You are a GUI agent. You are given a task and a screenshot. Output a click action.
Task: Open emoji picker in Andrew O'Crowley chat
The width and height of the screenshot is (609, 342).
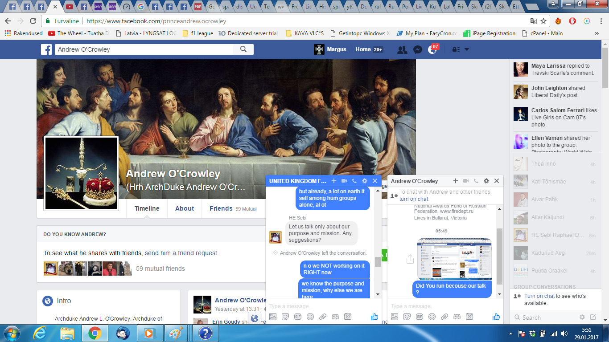point(432,317)
